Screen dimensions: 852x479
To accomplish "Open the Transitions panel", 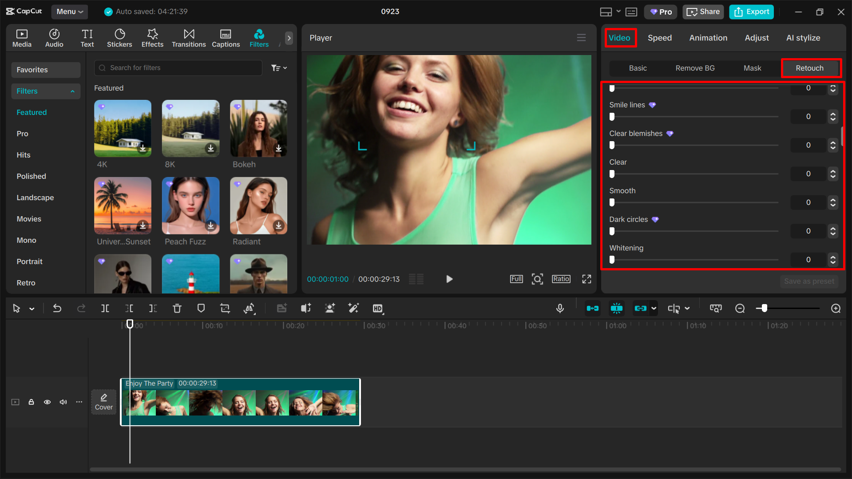I will 189,38.
